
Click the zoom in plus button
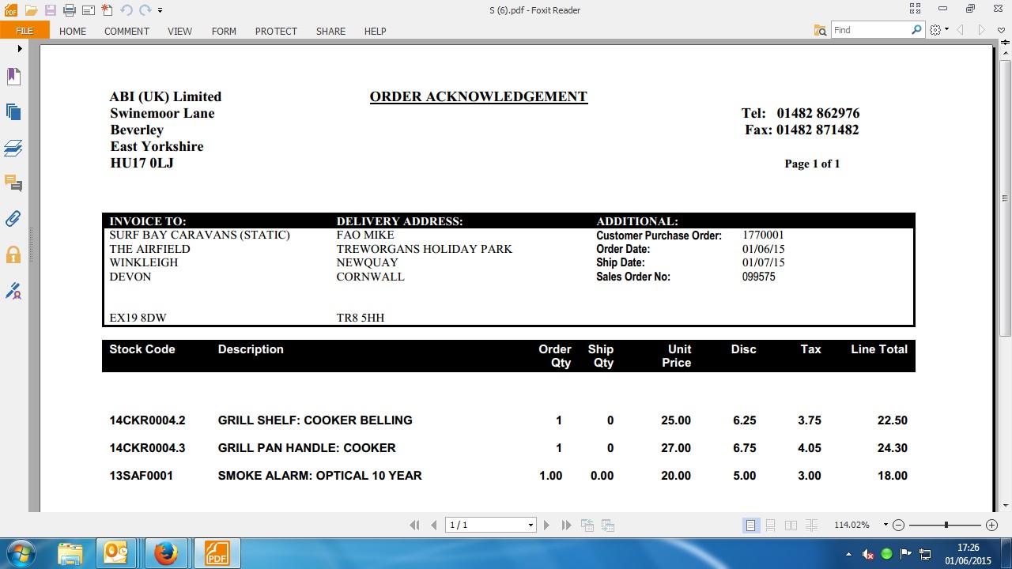pyautogui.click(x=991, y=526)
